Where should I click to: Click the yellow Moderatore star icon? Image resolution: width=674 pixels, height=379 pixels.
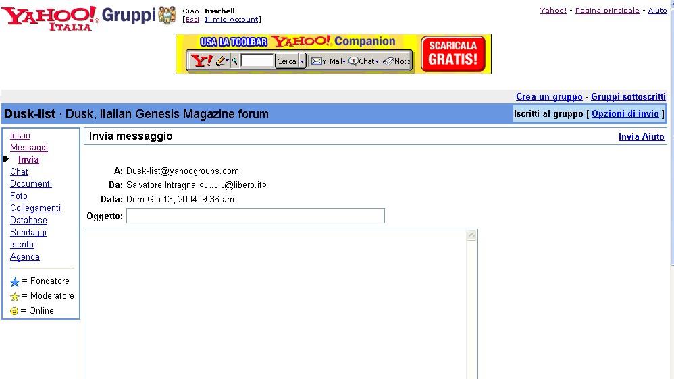coord(15,297)
